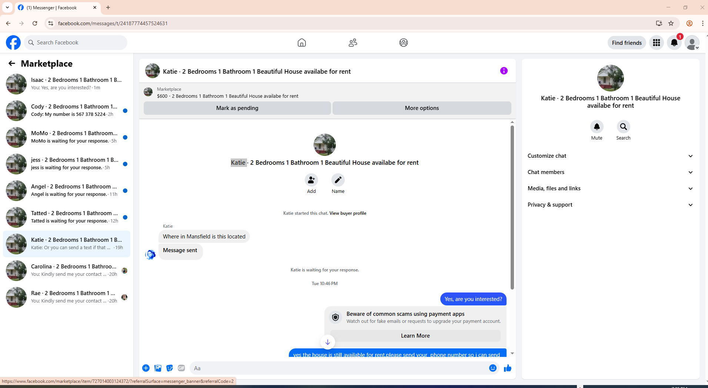This screenshot has height=388, width=708.
Task: Click the browser back arrow
Action: (8, 23)
